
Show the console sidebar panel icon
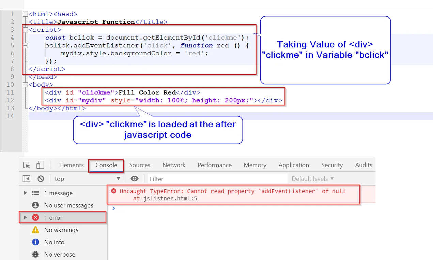tap(27, 179)
